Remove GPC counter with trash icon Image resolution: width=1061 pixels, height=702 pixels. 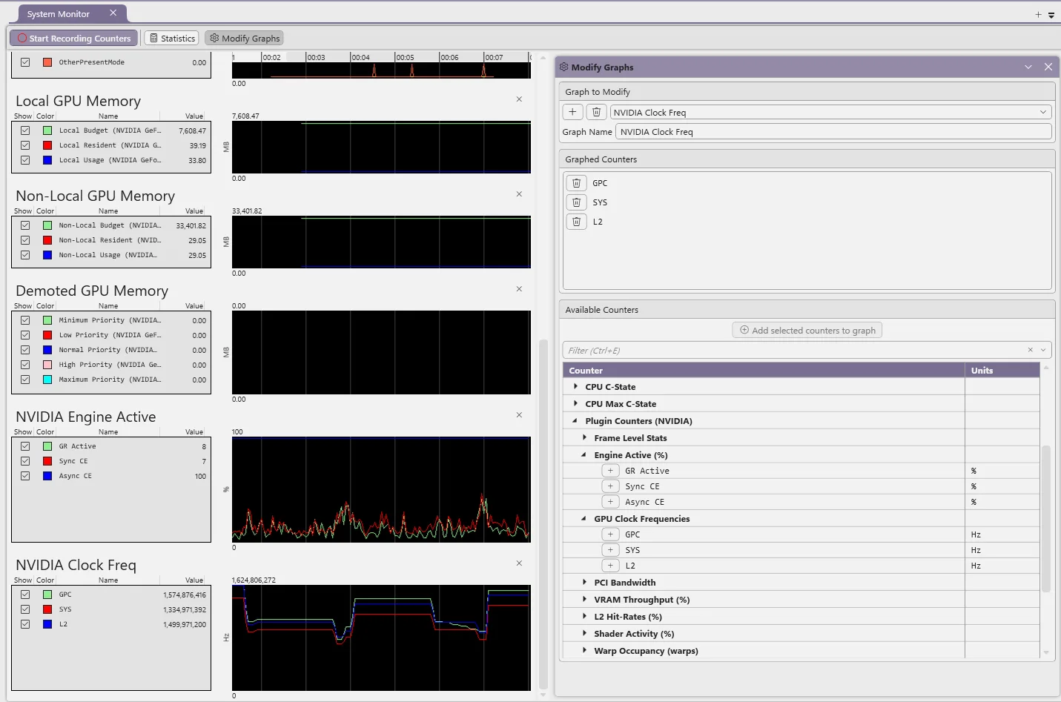[x=576, y=183]
